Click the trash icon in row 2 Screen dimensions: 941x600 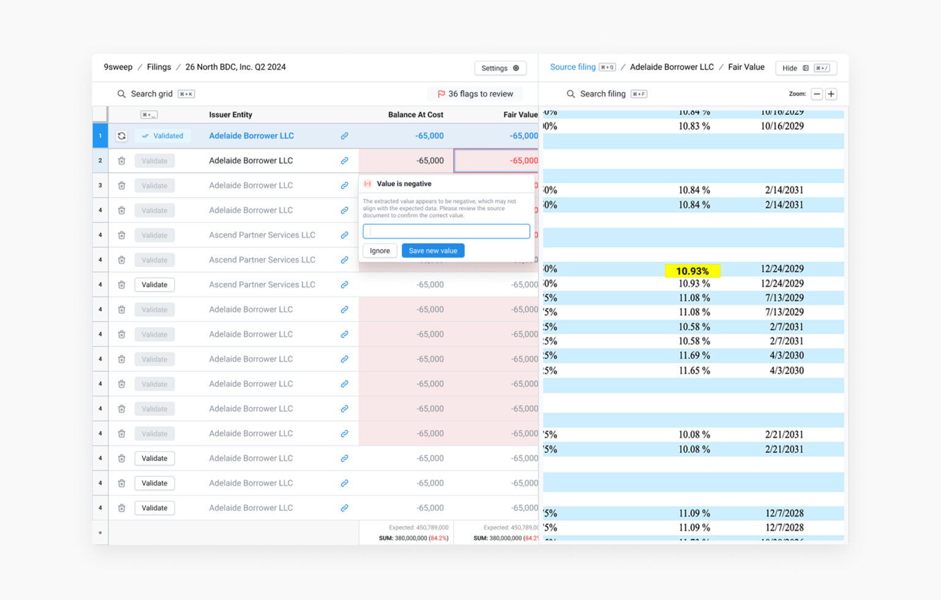point(121,160)
